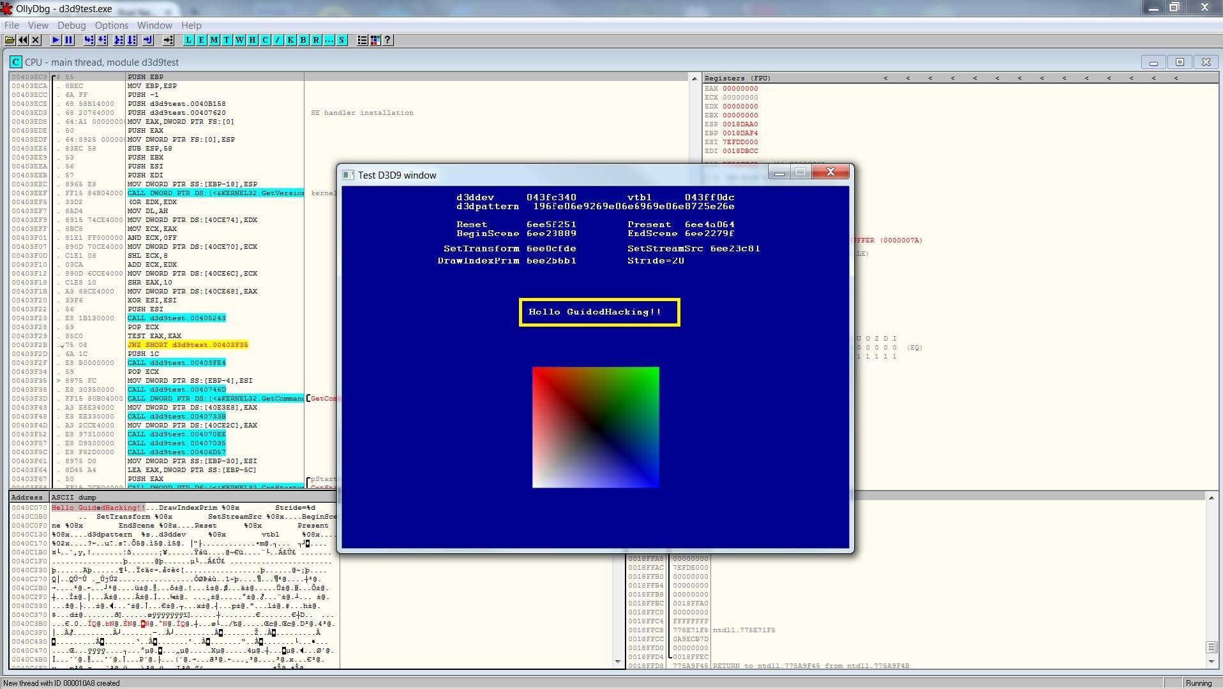Click the Close program X toolbar icon
The image size is (1223, 689).
pos(36,40)
